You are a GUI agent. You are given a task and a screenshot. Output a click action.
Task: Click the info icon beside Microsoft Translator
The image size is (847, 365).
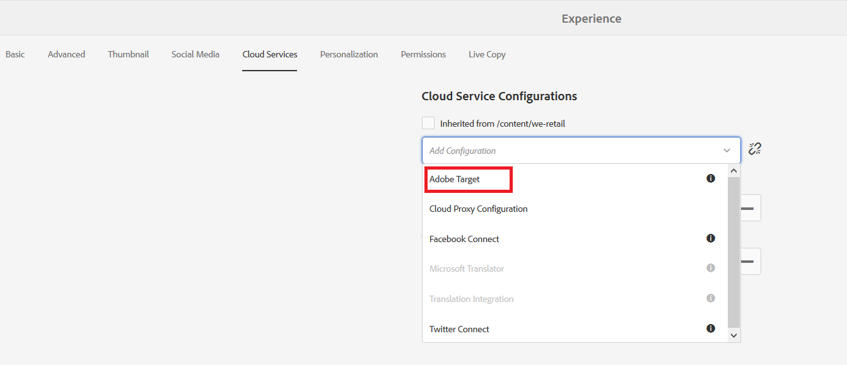pos(711,268)
